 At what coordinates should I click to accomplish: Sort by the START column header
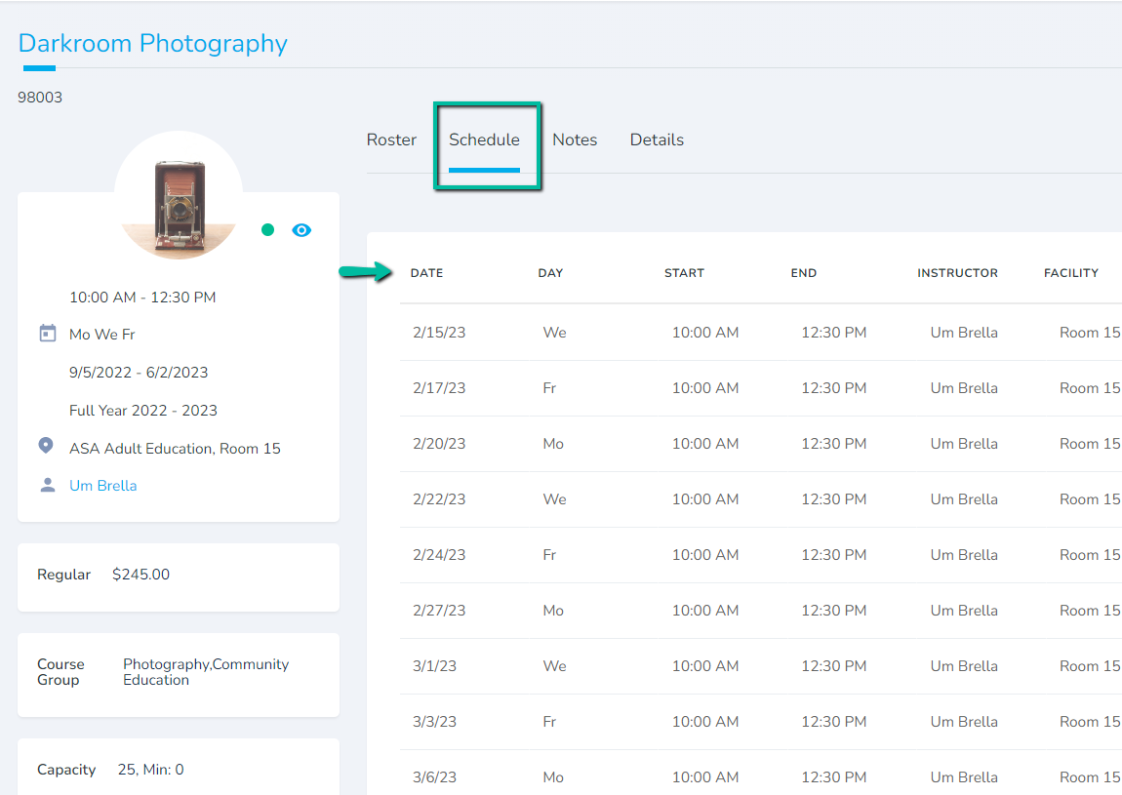(684, 272)
